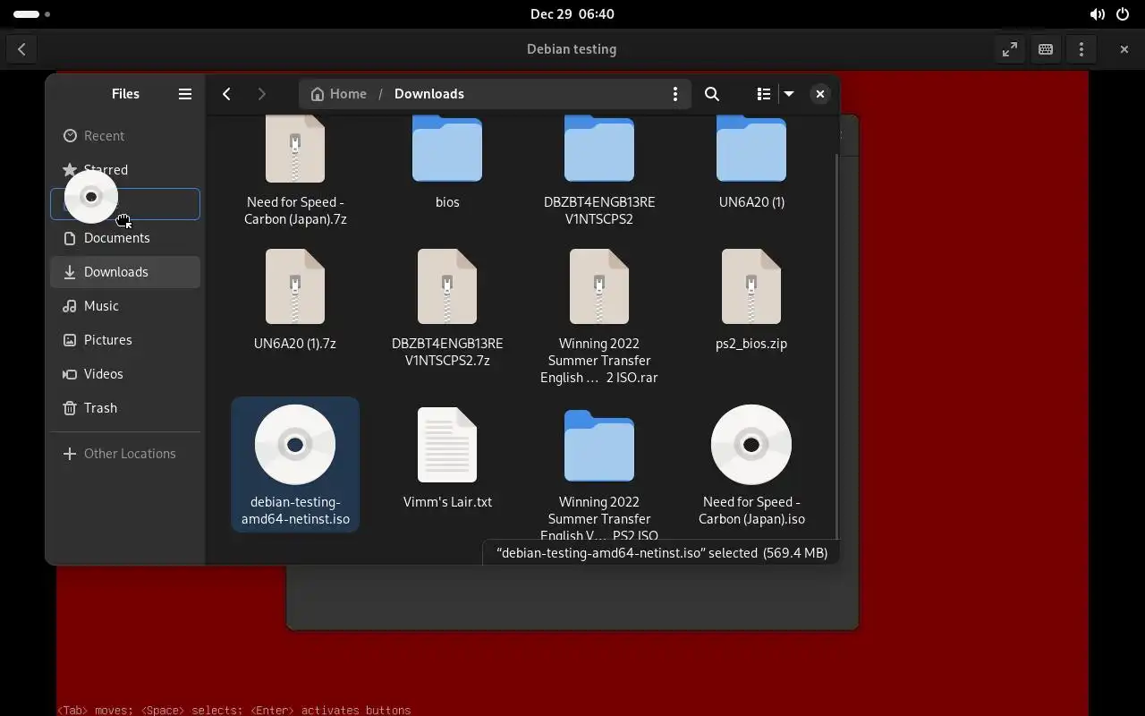Click the selected-file status text

[662, 553]
